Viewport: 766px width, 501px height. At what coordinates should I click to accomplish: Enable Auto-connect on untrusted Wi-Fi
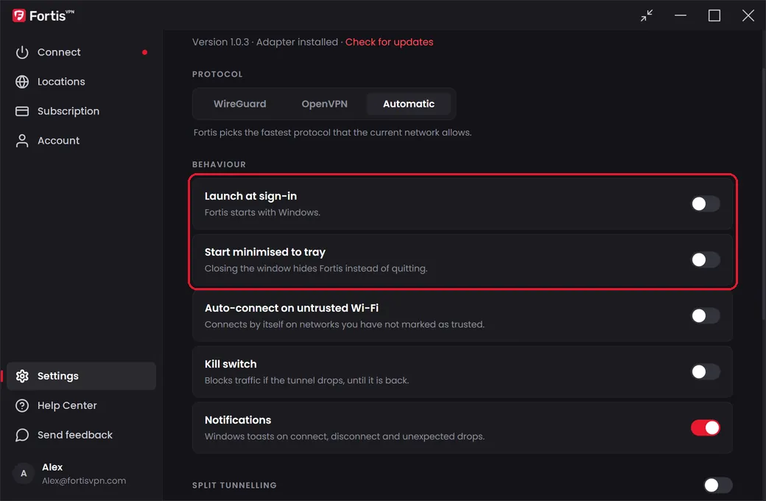705,316
